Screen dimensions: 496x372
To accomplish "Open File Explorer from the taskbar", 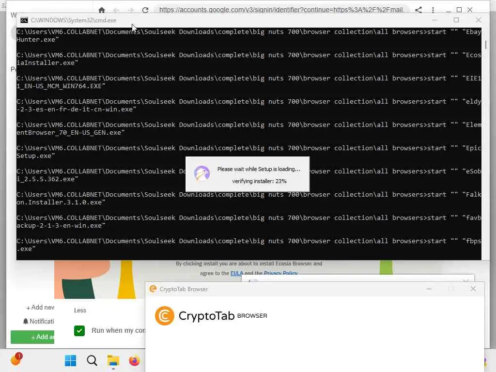I will click(x=113, y=360).
